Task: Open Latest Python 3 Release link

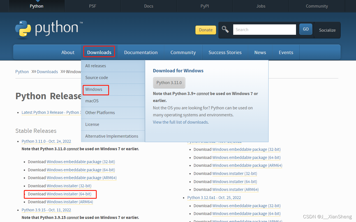Action: tap(51, 112)
